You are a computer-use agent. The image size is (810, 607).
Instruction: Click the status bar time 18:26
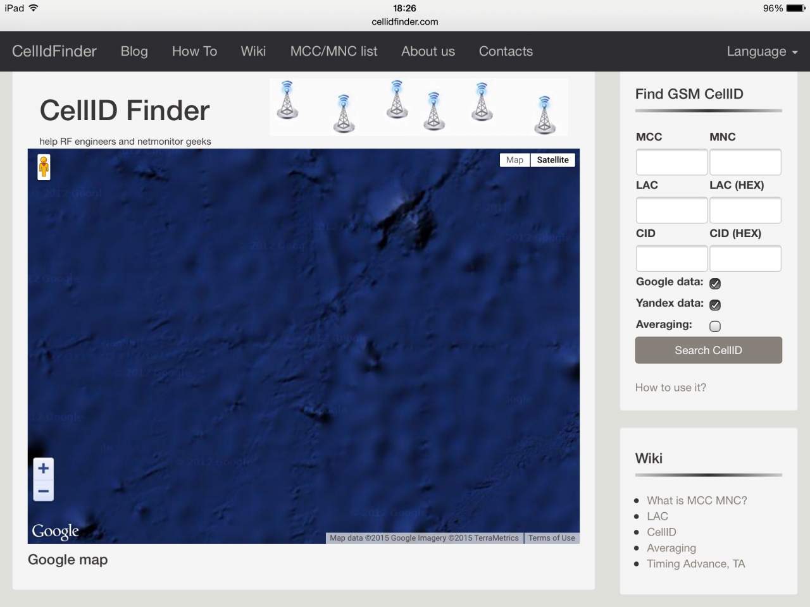(404, 8)
